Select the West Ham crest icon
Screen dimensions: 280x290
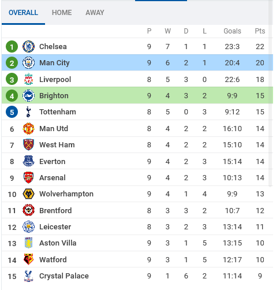pyautogui.click(x=28, y=145)
